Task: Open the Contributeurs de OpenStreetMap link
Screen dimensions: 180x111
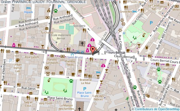Action: click(157, 109)
